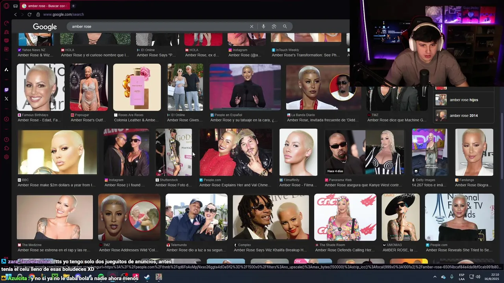Launch the Aria AI sidebar icon
This screenshot has height=283, width=504.
6,70
